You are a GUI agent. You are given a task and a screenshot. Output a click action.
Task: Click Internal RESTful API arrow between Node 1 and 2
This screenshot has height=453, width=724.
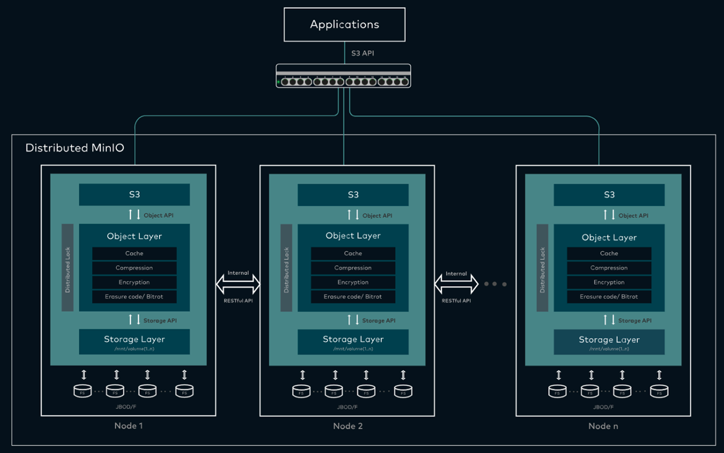[238, 284]
